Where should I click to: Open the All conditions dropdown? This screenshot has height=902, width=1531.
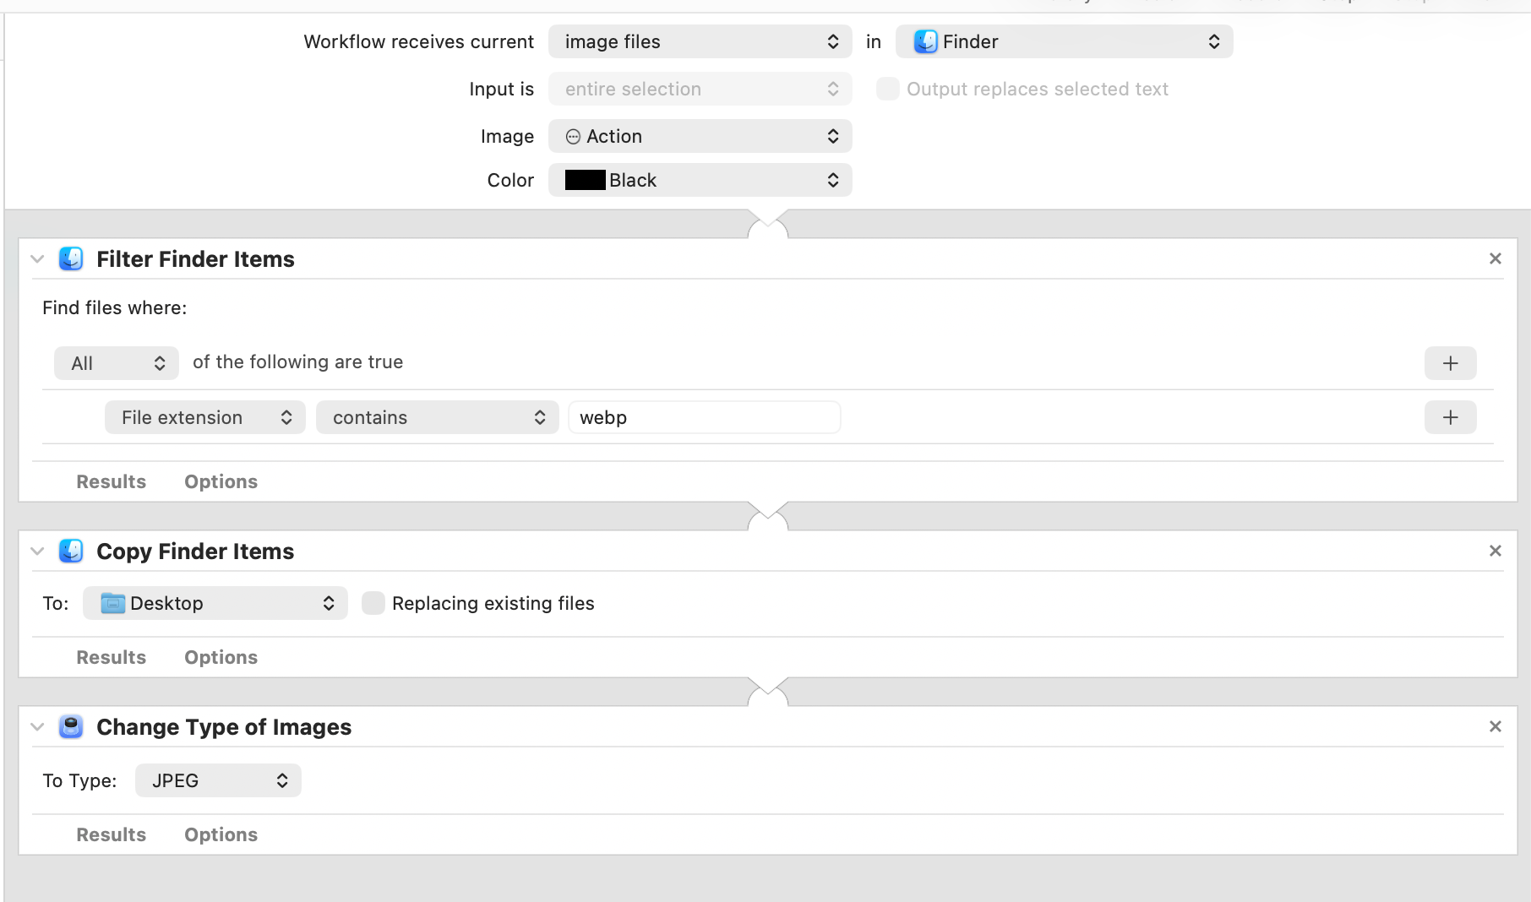[117, 363]
